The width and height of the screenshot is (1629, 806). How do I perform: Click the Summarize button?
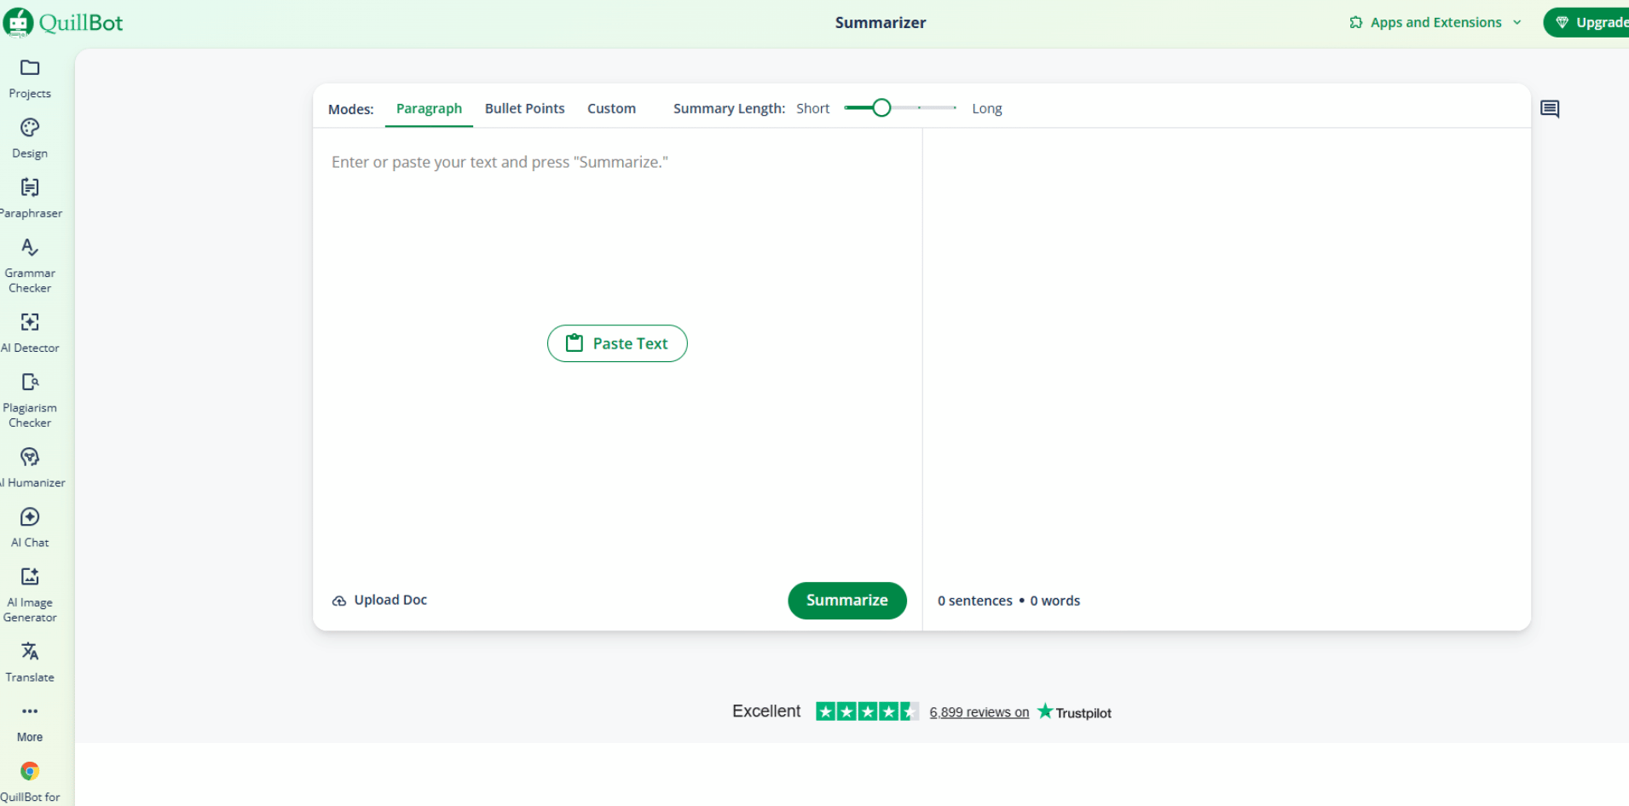pos(846,601)
